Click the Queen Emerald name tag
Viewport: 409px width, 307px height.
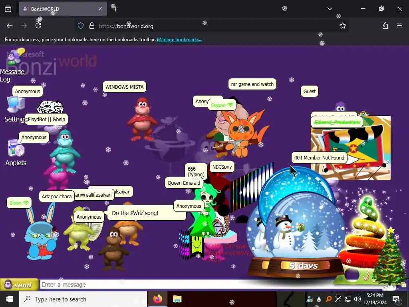184,183
